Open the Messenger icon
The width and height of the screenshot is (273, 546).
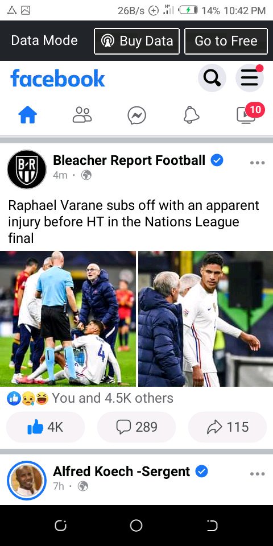point(136,115)
